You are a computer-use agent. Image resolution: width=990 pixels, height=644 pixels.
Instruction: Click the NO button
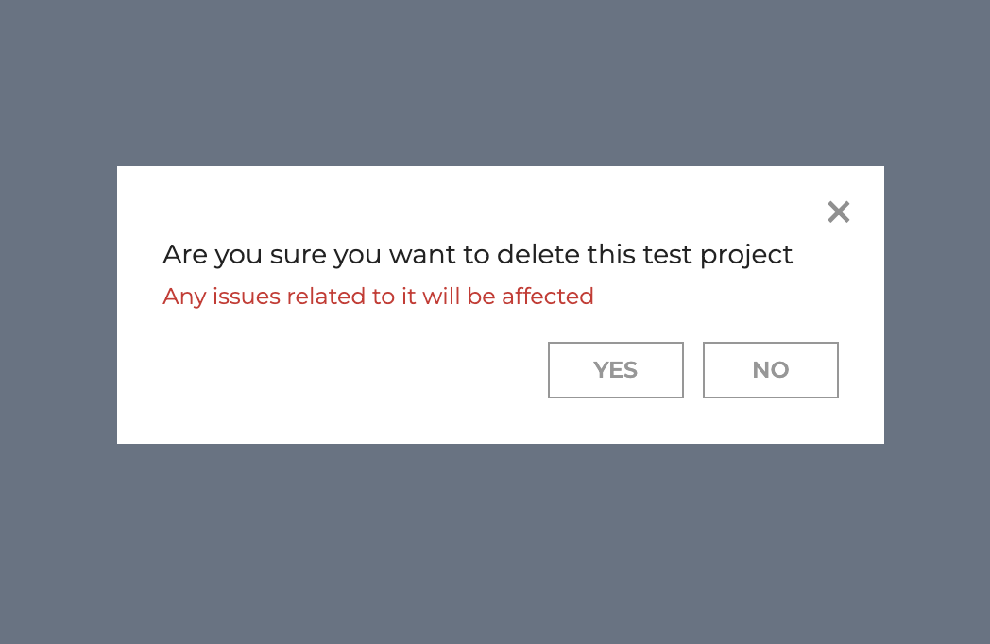770,370
